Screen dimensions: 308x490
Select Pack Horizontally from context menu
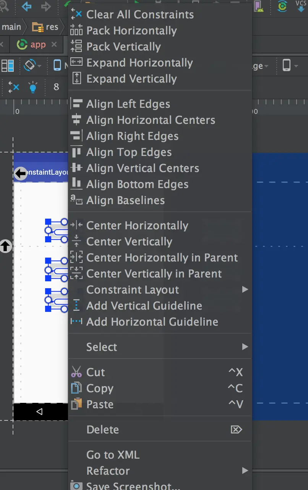pos(131,31)
